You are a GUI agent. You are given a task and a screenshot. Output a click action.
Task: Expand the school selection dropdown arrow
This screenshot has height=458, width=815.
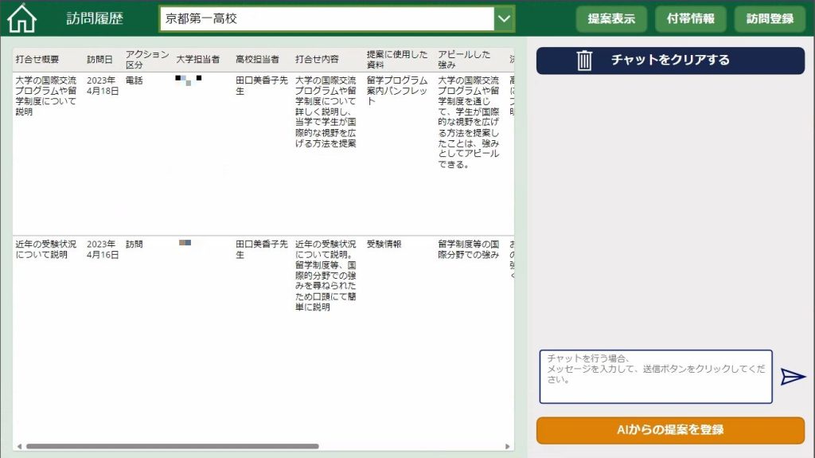tap(503, 18)
